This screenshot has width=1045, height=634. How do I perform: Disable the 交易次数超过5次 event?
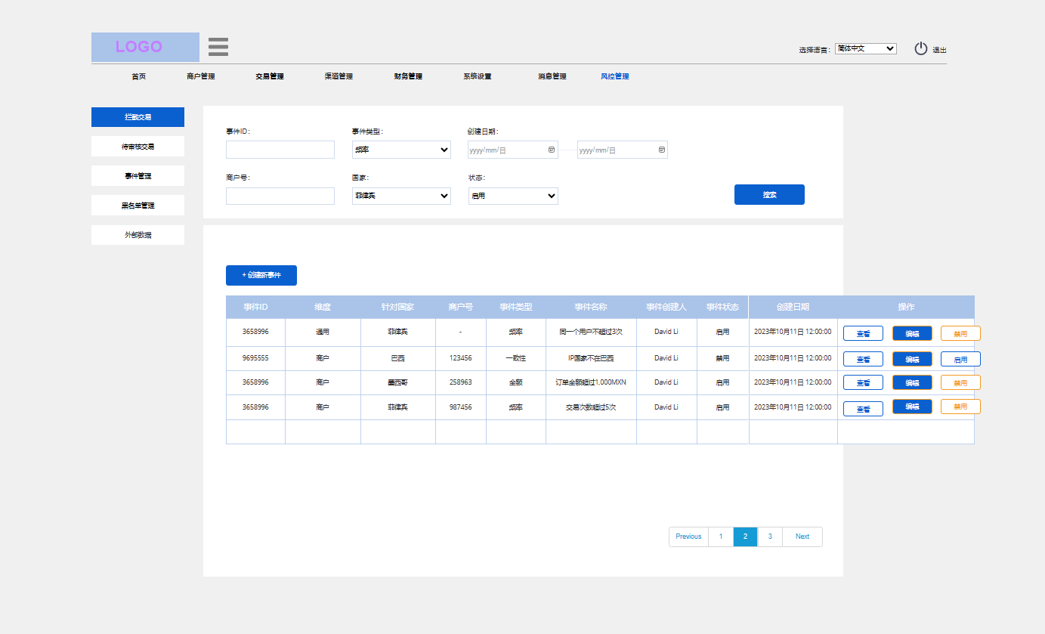point(960,407)
